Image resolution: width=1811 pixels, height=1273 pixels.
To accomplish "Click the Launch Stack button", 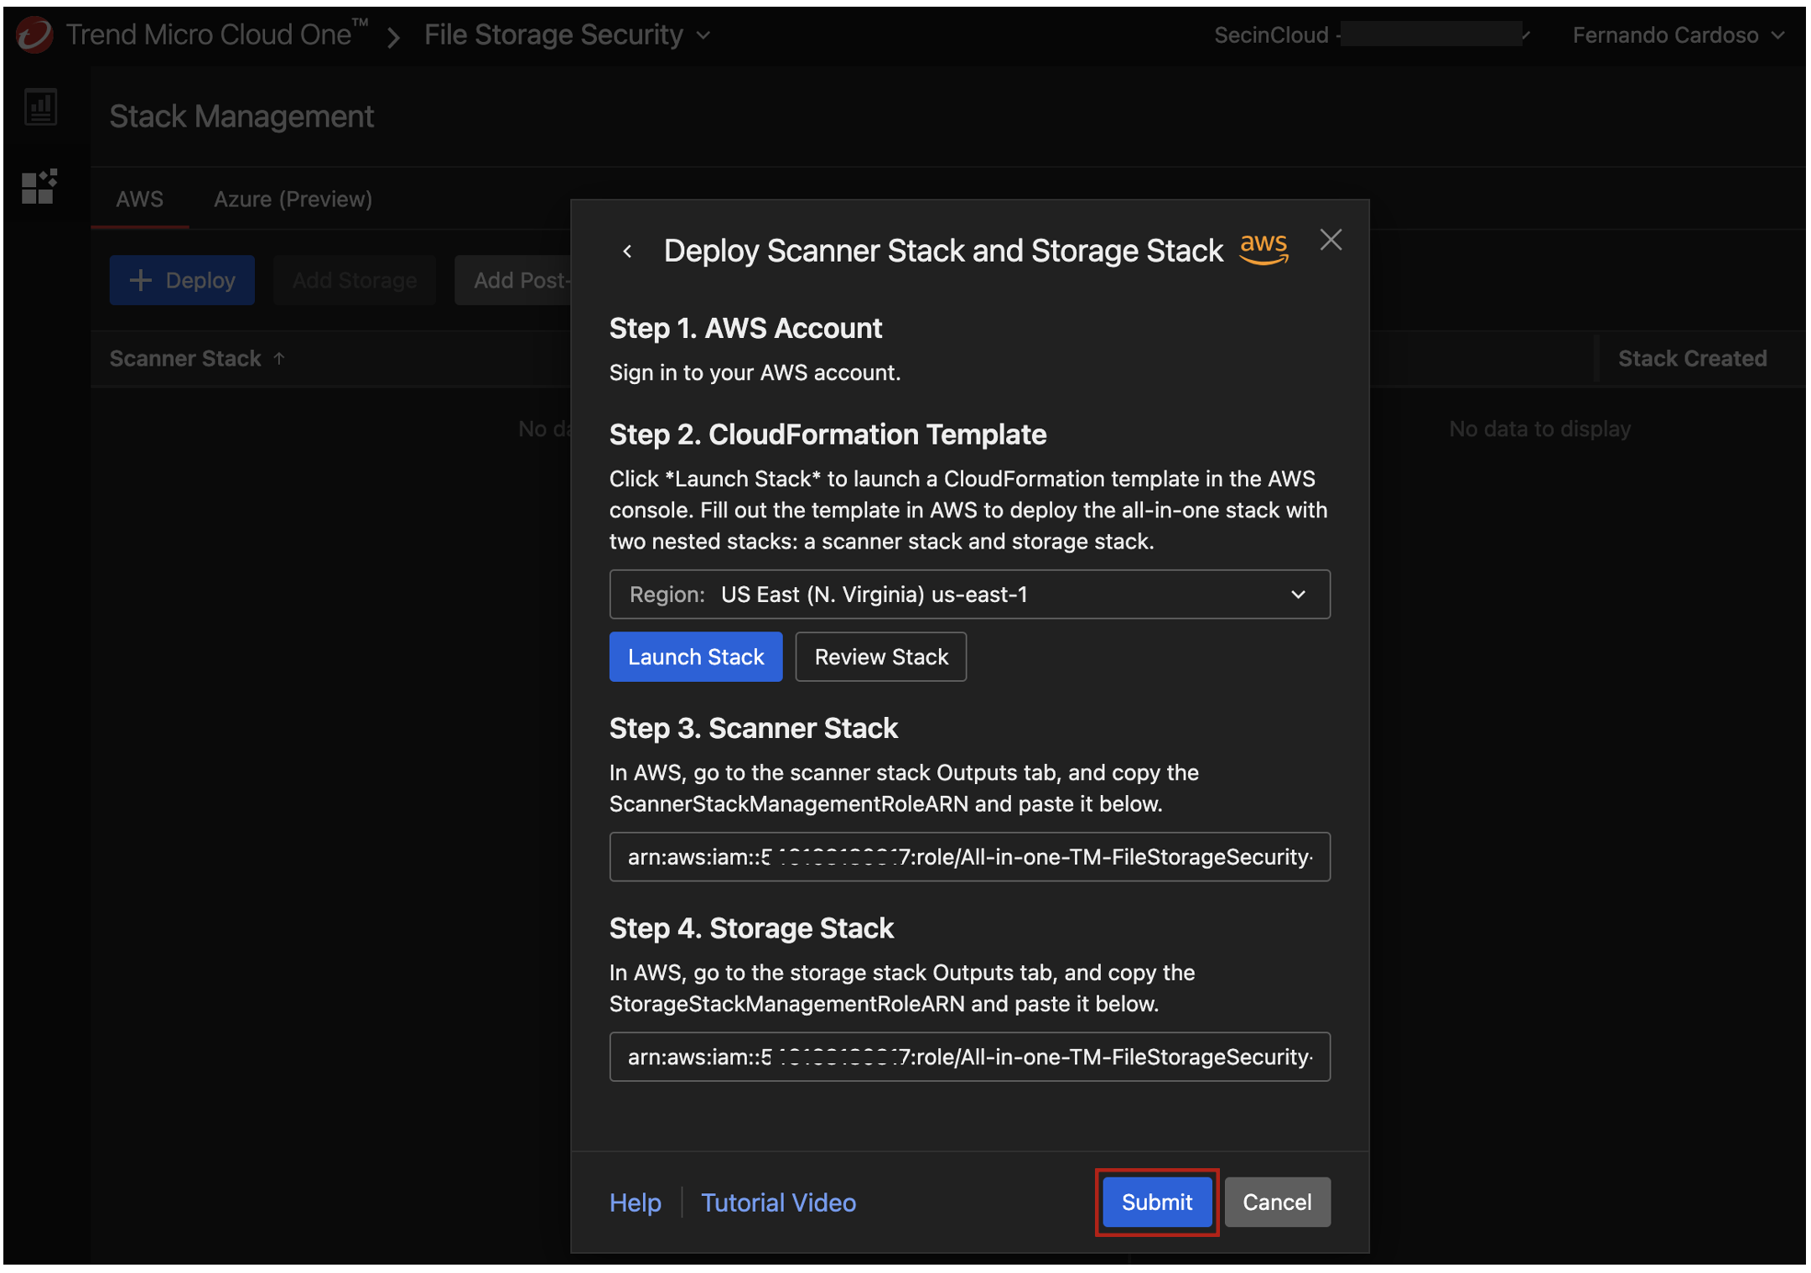I will (695, 657).
